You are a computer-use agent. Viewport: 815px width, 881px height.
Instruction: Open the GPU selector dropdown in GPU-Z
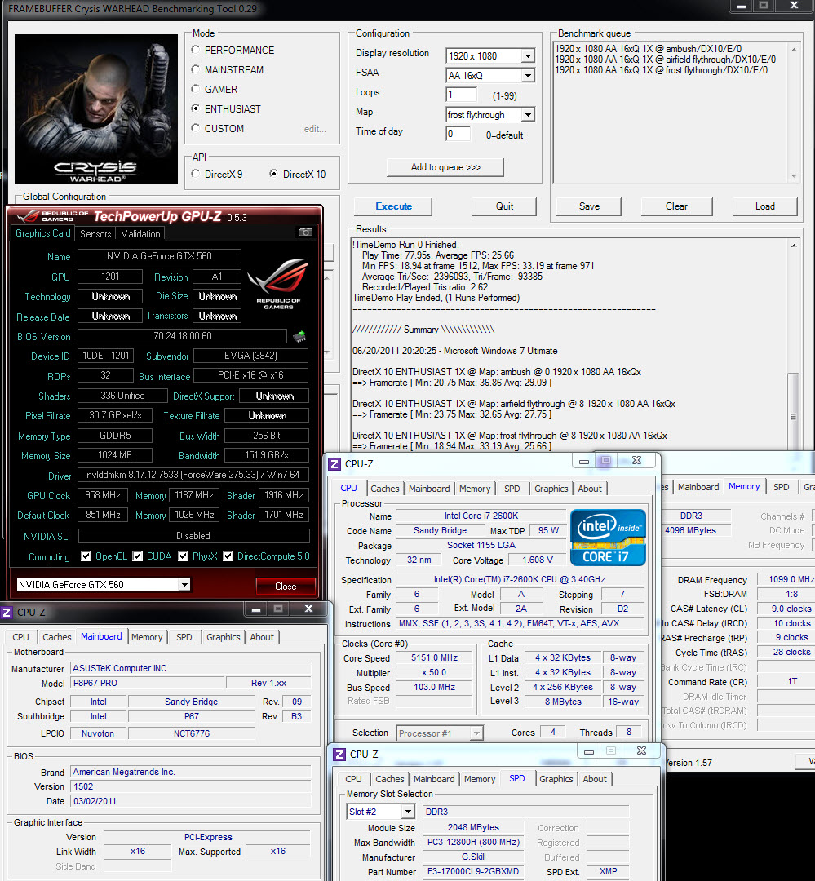184,585
